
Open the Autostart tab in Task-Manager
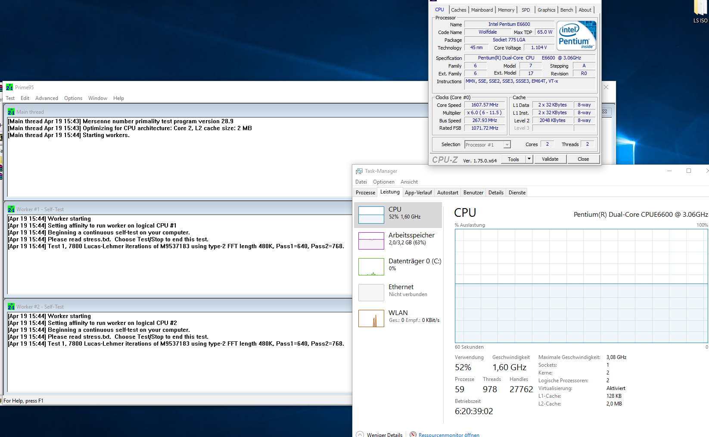(x=448, y=193)
